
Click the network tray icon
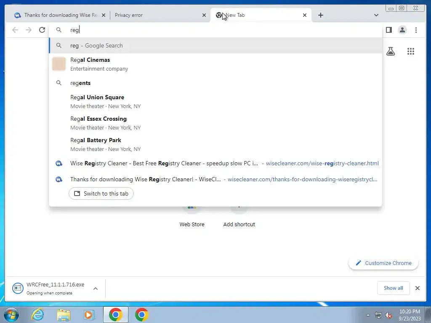point(378,315)
